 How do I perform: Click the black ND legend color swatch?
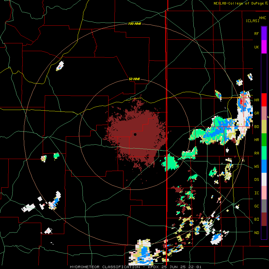coord(264,233)
